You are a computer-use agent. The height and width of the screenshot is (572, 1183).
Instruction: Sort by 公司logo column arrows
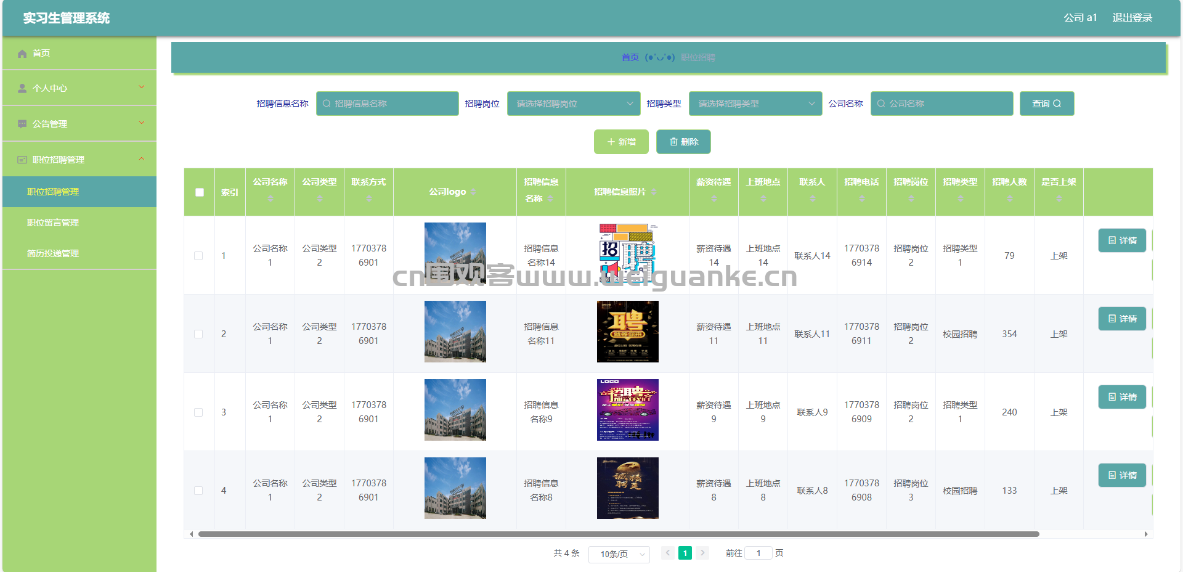[473, 192]
